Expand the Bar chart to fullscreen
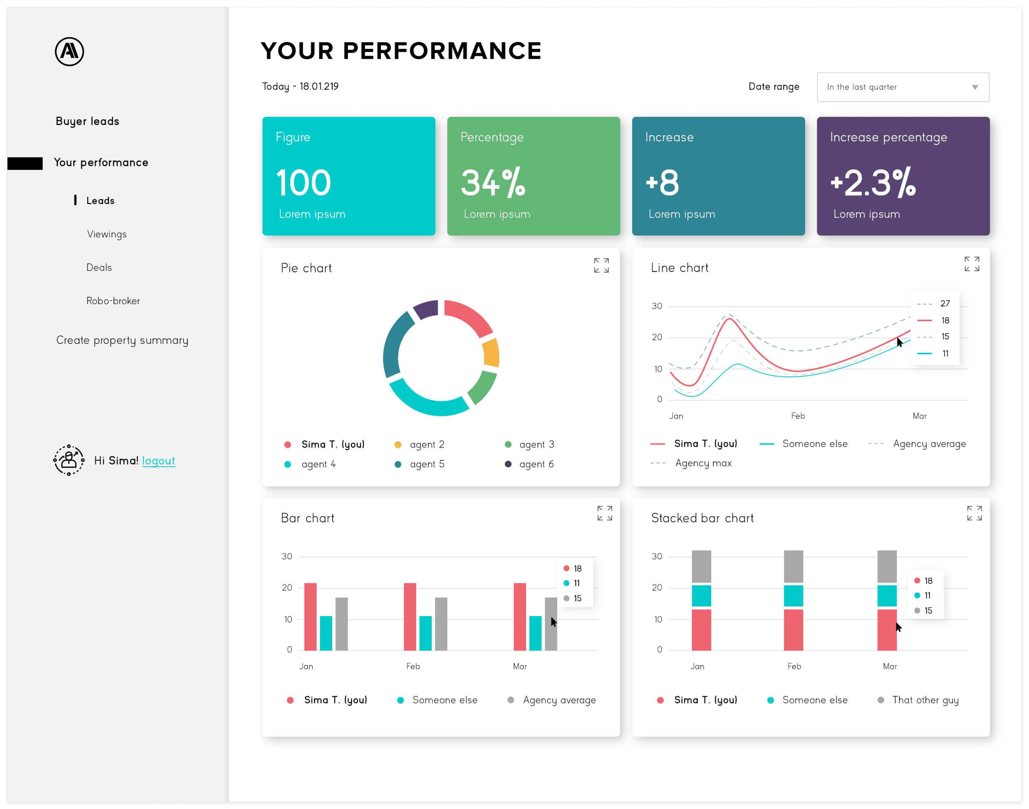Image resolution: width=1029 pixels, height=809 pixels. coord(604,513)
